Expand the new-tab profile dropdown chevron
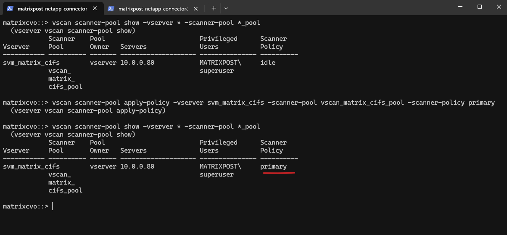The height and width of the screenshot is (235, 507). [x=226, y=8]
